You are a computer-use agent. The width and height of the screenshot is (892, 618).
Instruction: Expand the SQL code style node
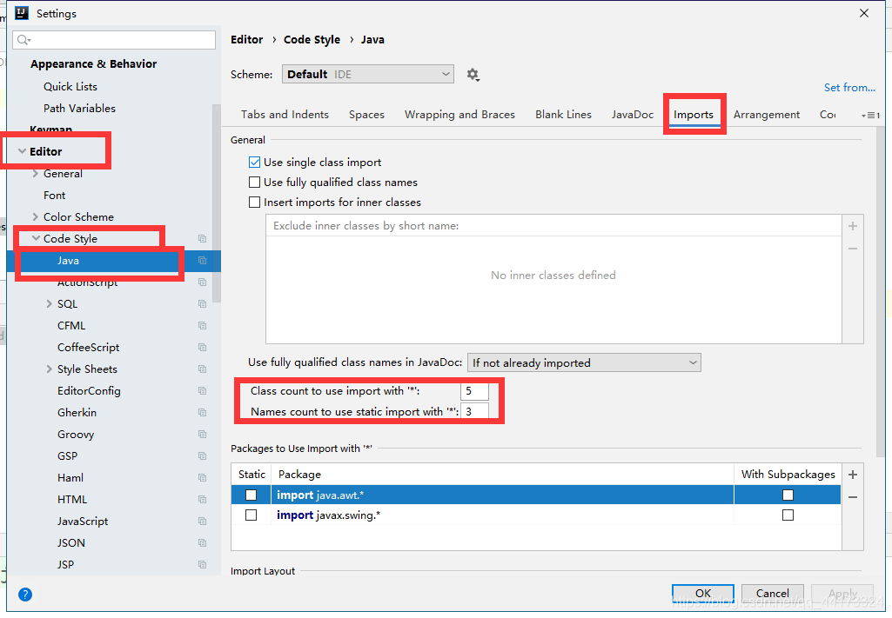[x=49, y=304]
